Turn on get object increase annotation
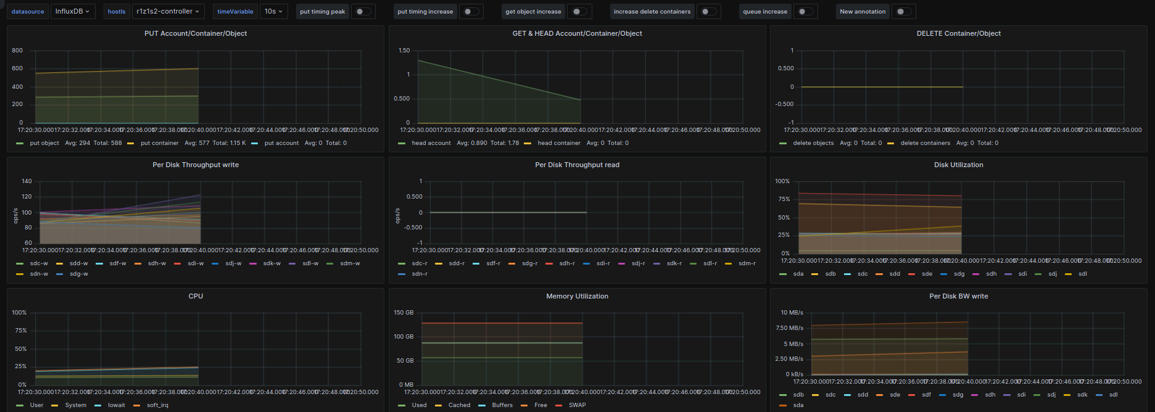1155x412 pixels. [x=579, y=12]
